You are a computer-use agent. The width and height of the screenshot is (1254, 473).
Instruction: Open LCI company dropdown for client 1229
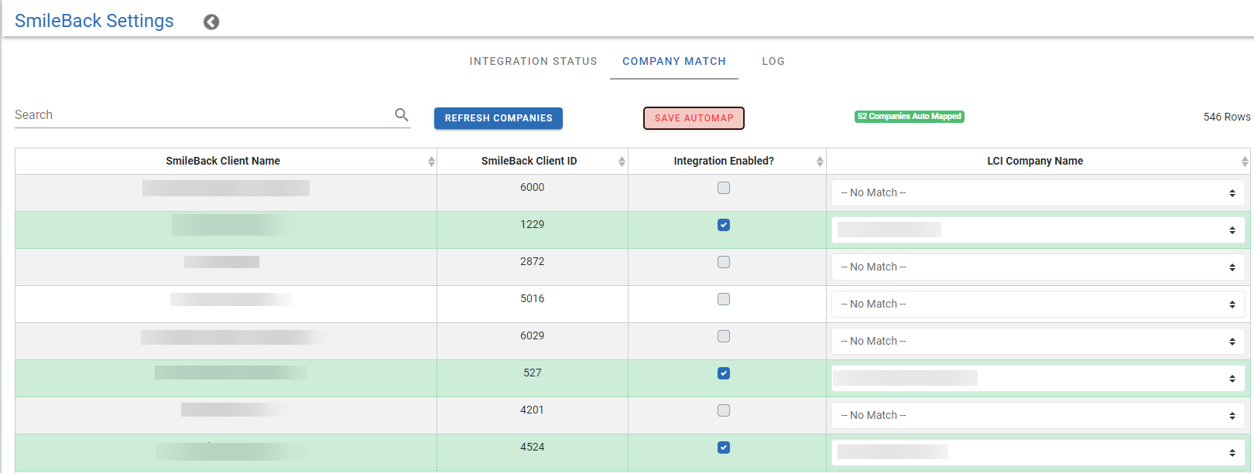[1038, 230]
